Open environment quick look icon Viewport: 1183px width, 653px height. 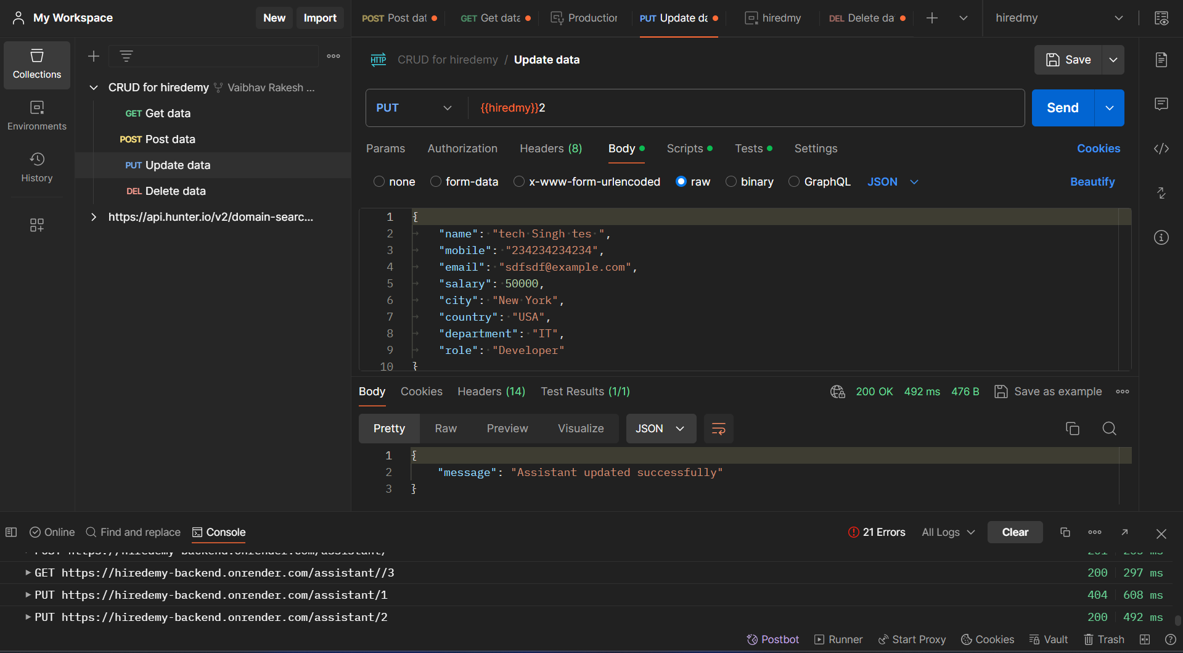point(1161,18)
